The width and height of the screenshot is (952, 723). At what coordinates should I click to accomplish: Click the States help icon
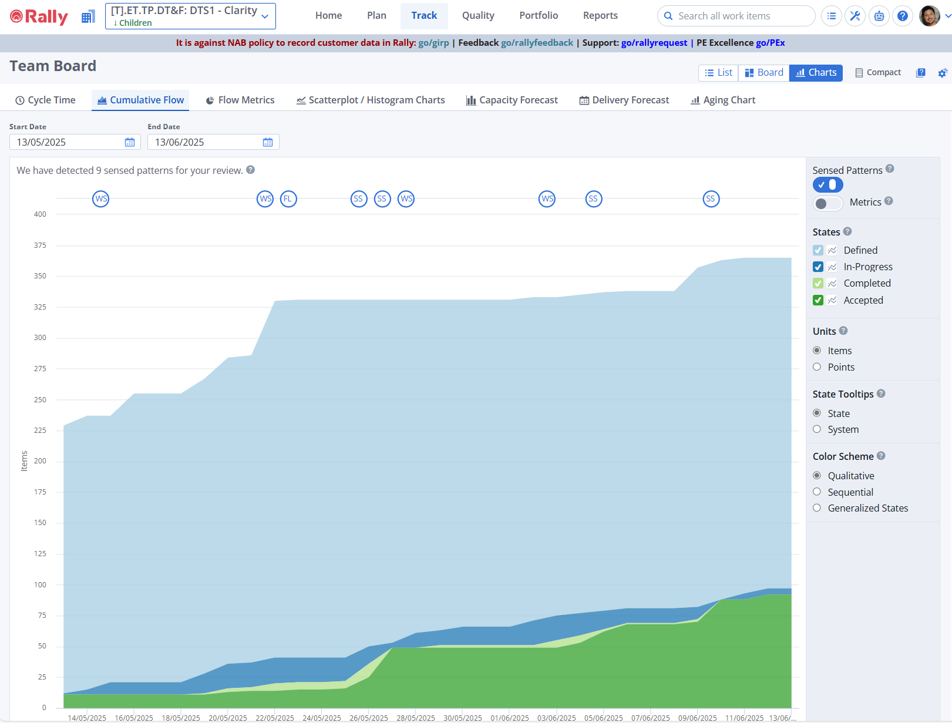tap(847, 231)
